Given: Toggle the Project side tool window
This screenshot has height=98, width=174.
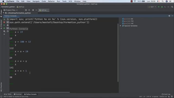Looking at the screenshot, I should click(x=1, y=13).
